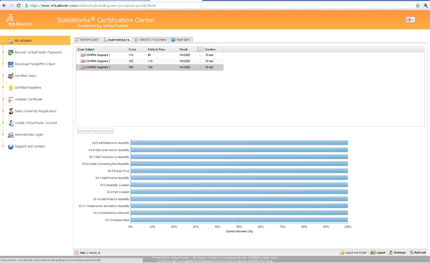Screen dimensions: 430x263
Task: Click the browser back arrow
Action: [x=4, y=5]
